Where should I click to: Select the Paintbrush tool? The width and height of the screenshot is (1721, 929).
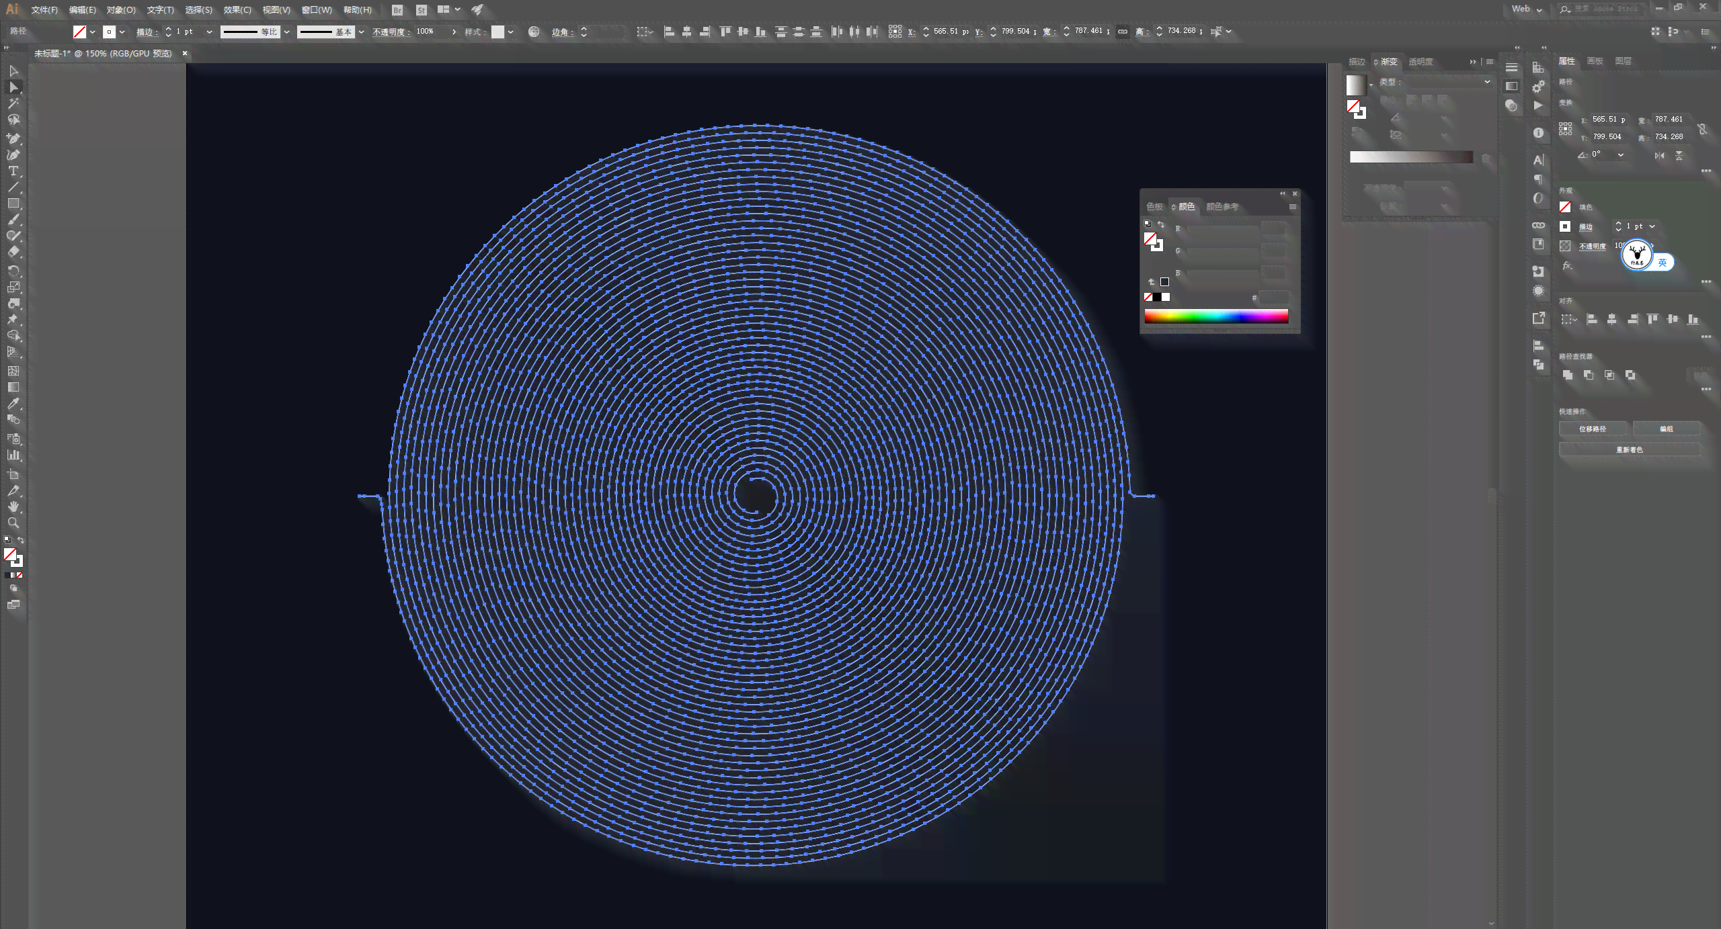[x=13, y=220]
